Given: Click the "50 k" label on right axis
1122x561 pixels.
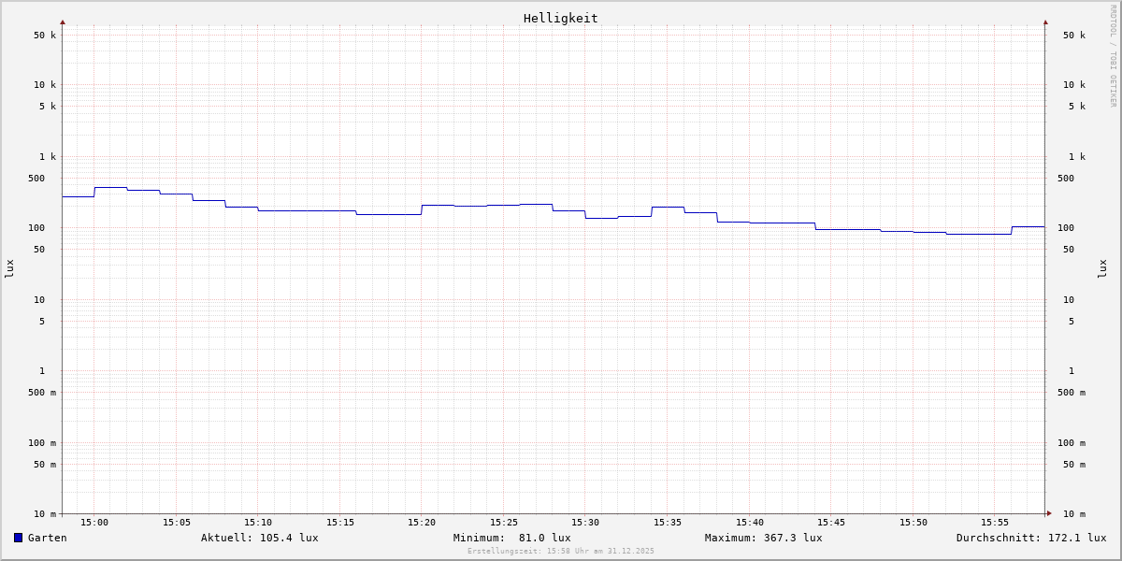Looking at the screenshot, I should point(1074,36).
